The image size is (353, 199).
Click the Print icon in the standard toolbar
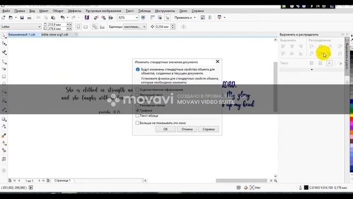click(29, 18)
